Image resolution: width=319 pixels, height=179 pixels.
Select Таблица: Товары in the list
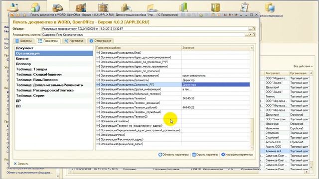pyautogui.click(x=54, y=69)
